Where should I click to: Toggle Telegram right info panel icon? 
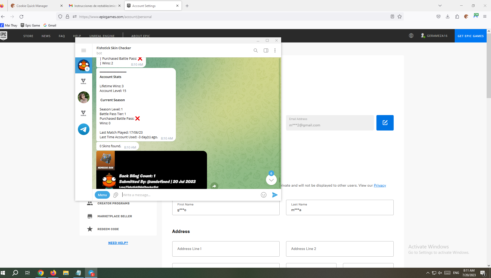point(266,50)
